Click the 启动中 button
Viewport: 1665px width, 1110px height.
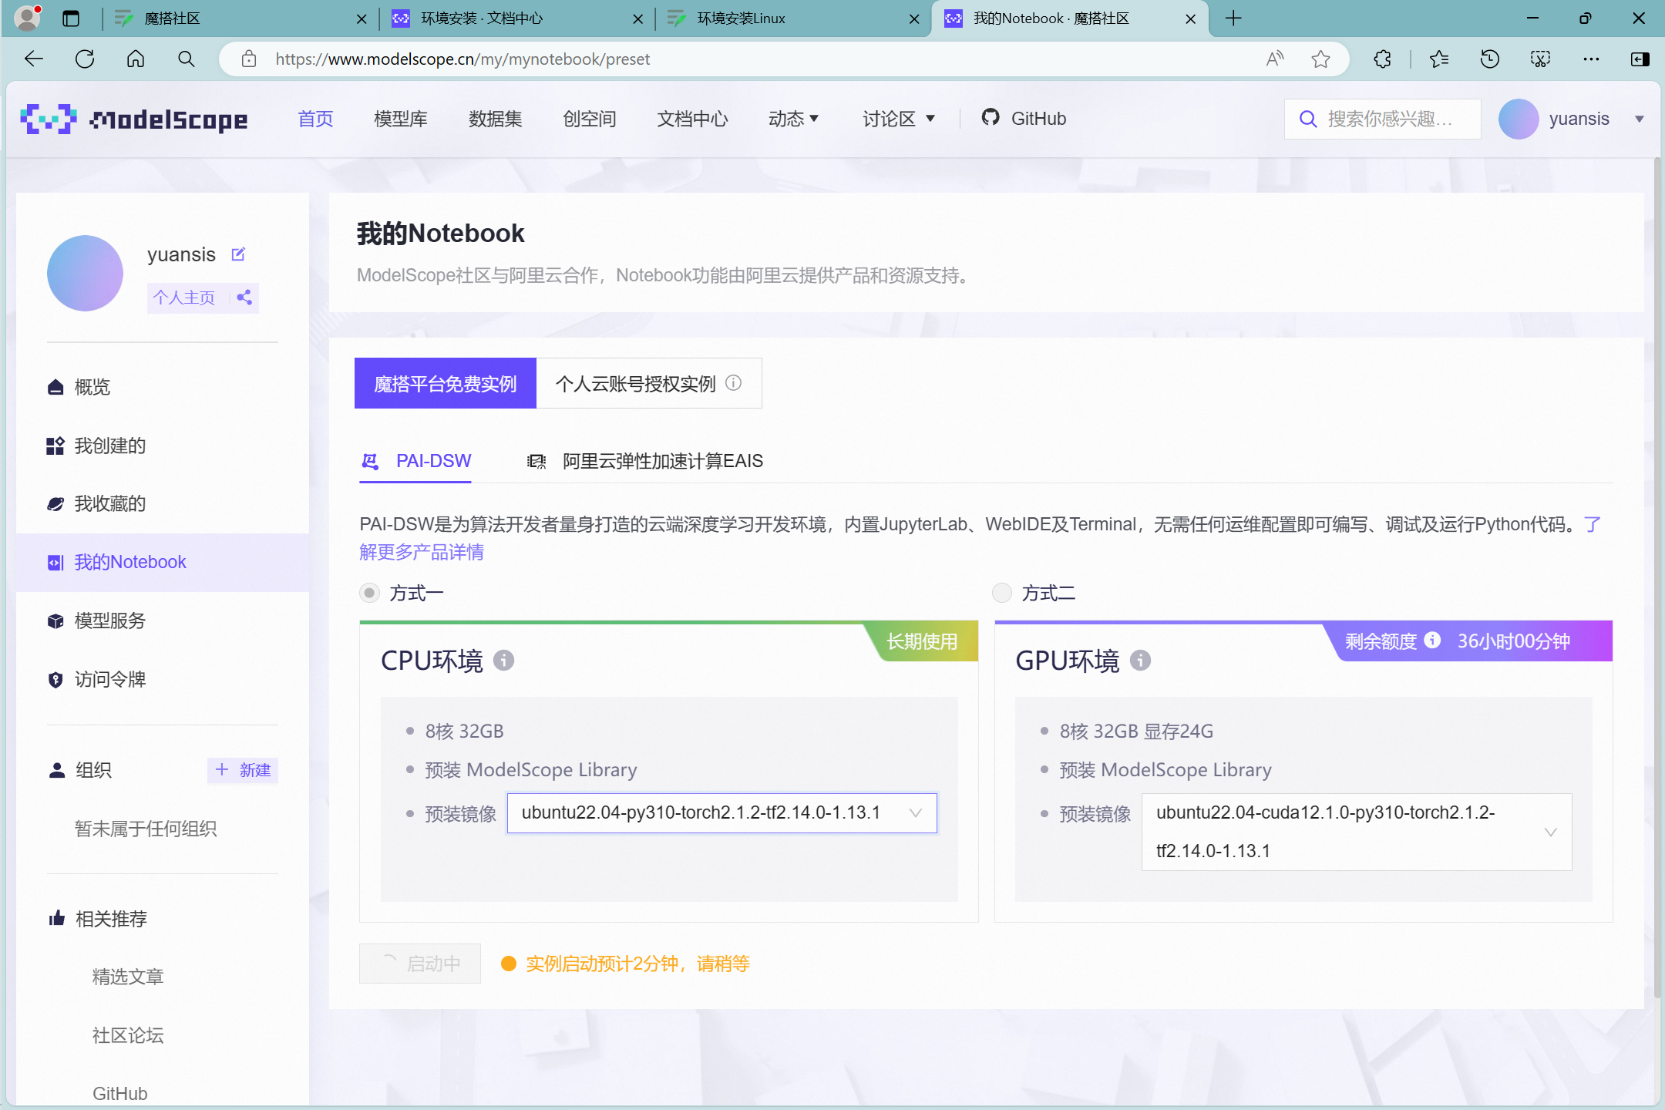tap(420, 964)
